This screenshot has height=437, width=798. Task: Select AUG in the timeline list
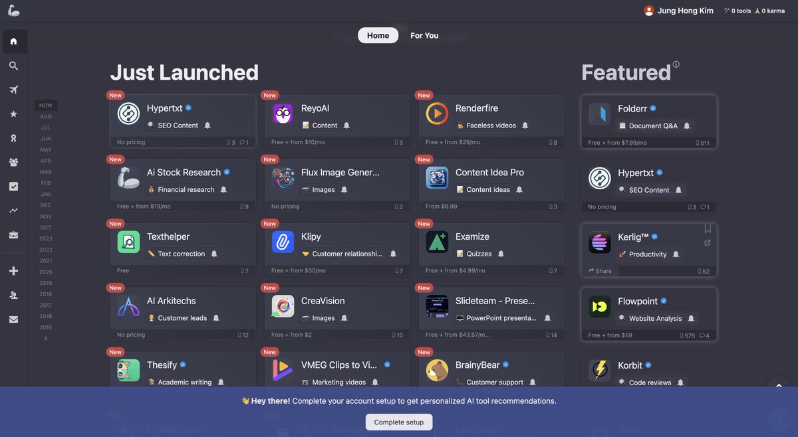point(46,116)
